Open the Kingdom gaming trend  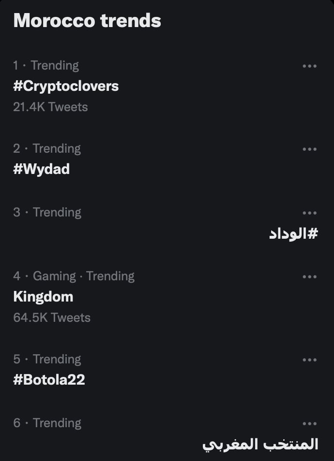pos(43,297)
